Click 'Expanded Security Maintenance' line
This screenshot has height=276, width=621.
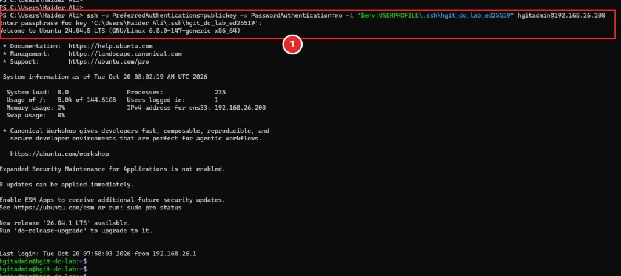tap(112, 169)
